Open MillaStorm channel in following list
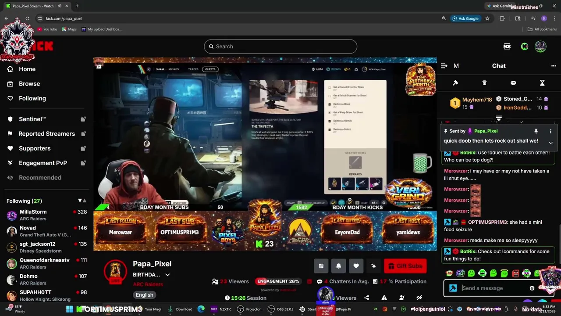 46,215
